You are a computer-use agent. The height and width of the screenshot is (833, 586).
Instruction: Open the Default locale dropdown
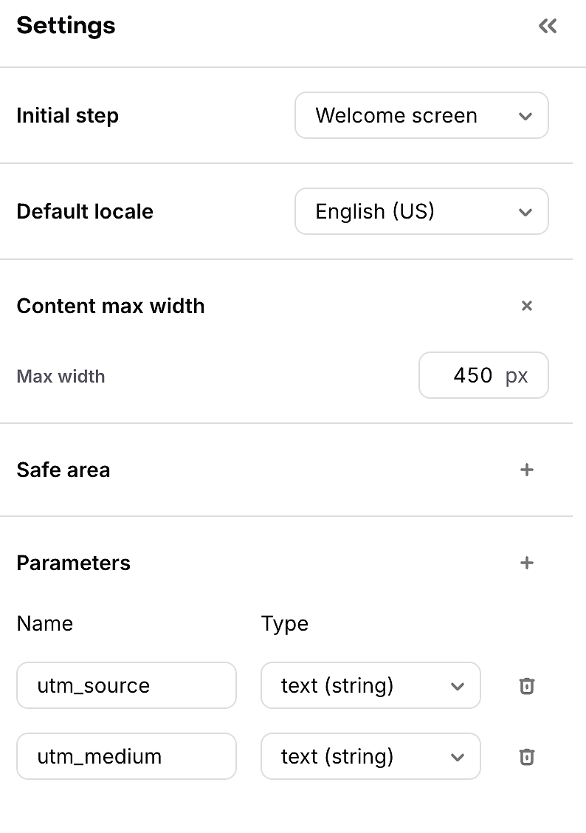click(421, 211)
